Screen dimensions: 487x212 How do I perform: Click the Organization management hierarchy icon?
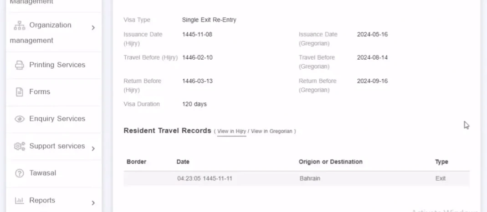[20, 25]
